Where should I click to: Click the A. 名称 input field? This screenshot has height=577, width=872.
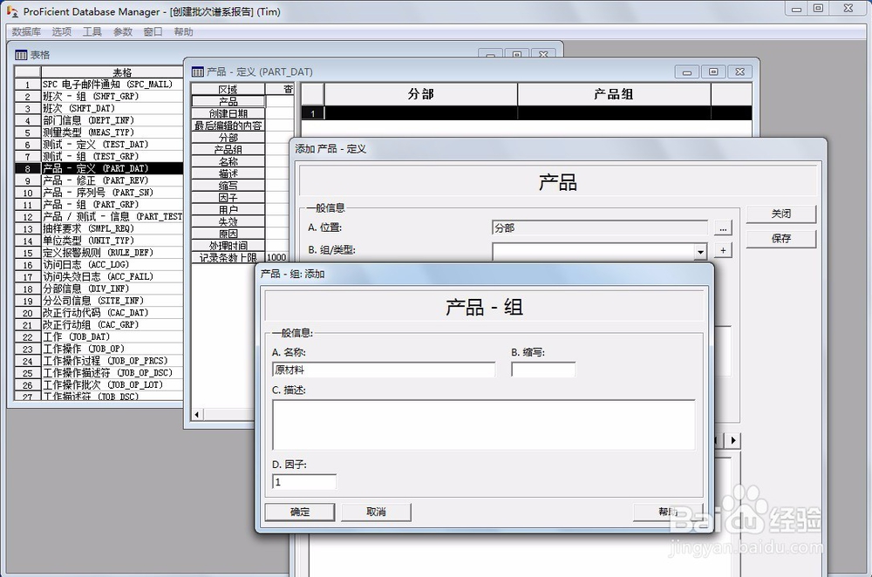click(384, 370)
